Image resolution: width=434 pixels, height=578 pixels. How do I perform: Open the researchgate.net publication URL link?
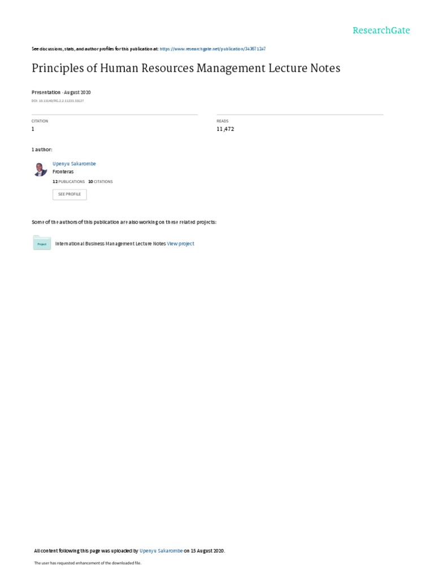(212, 49)
